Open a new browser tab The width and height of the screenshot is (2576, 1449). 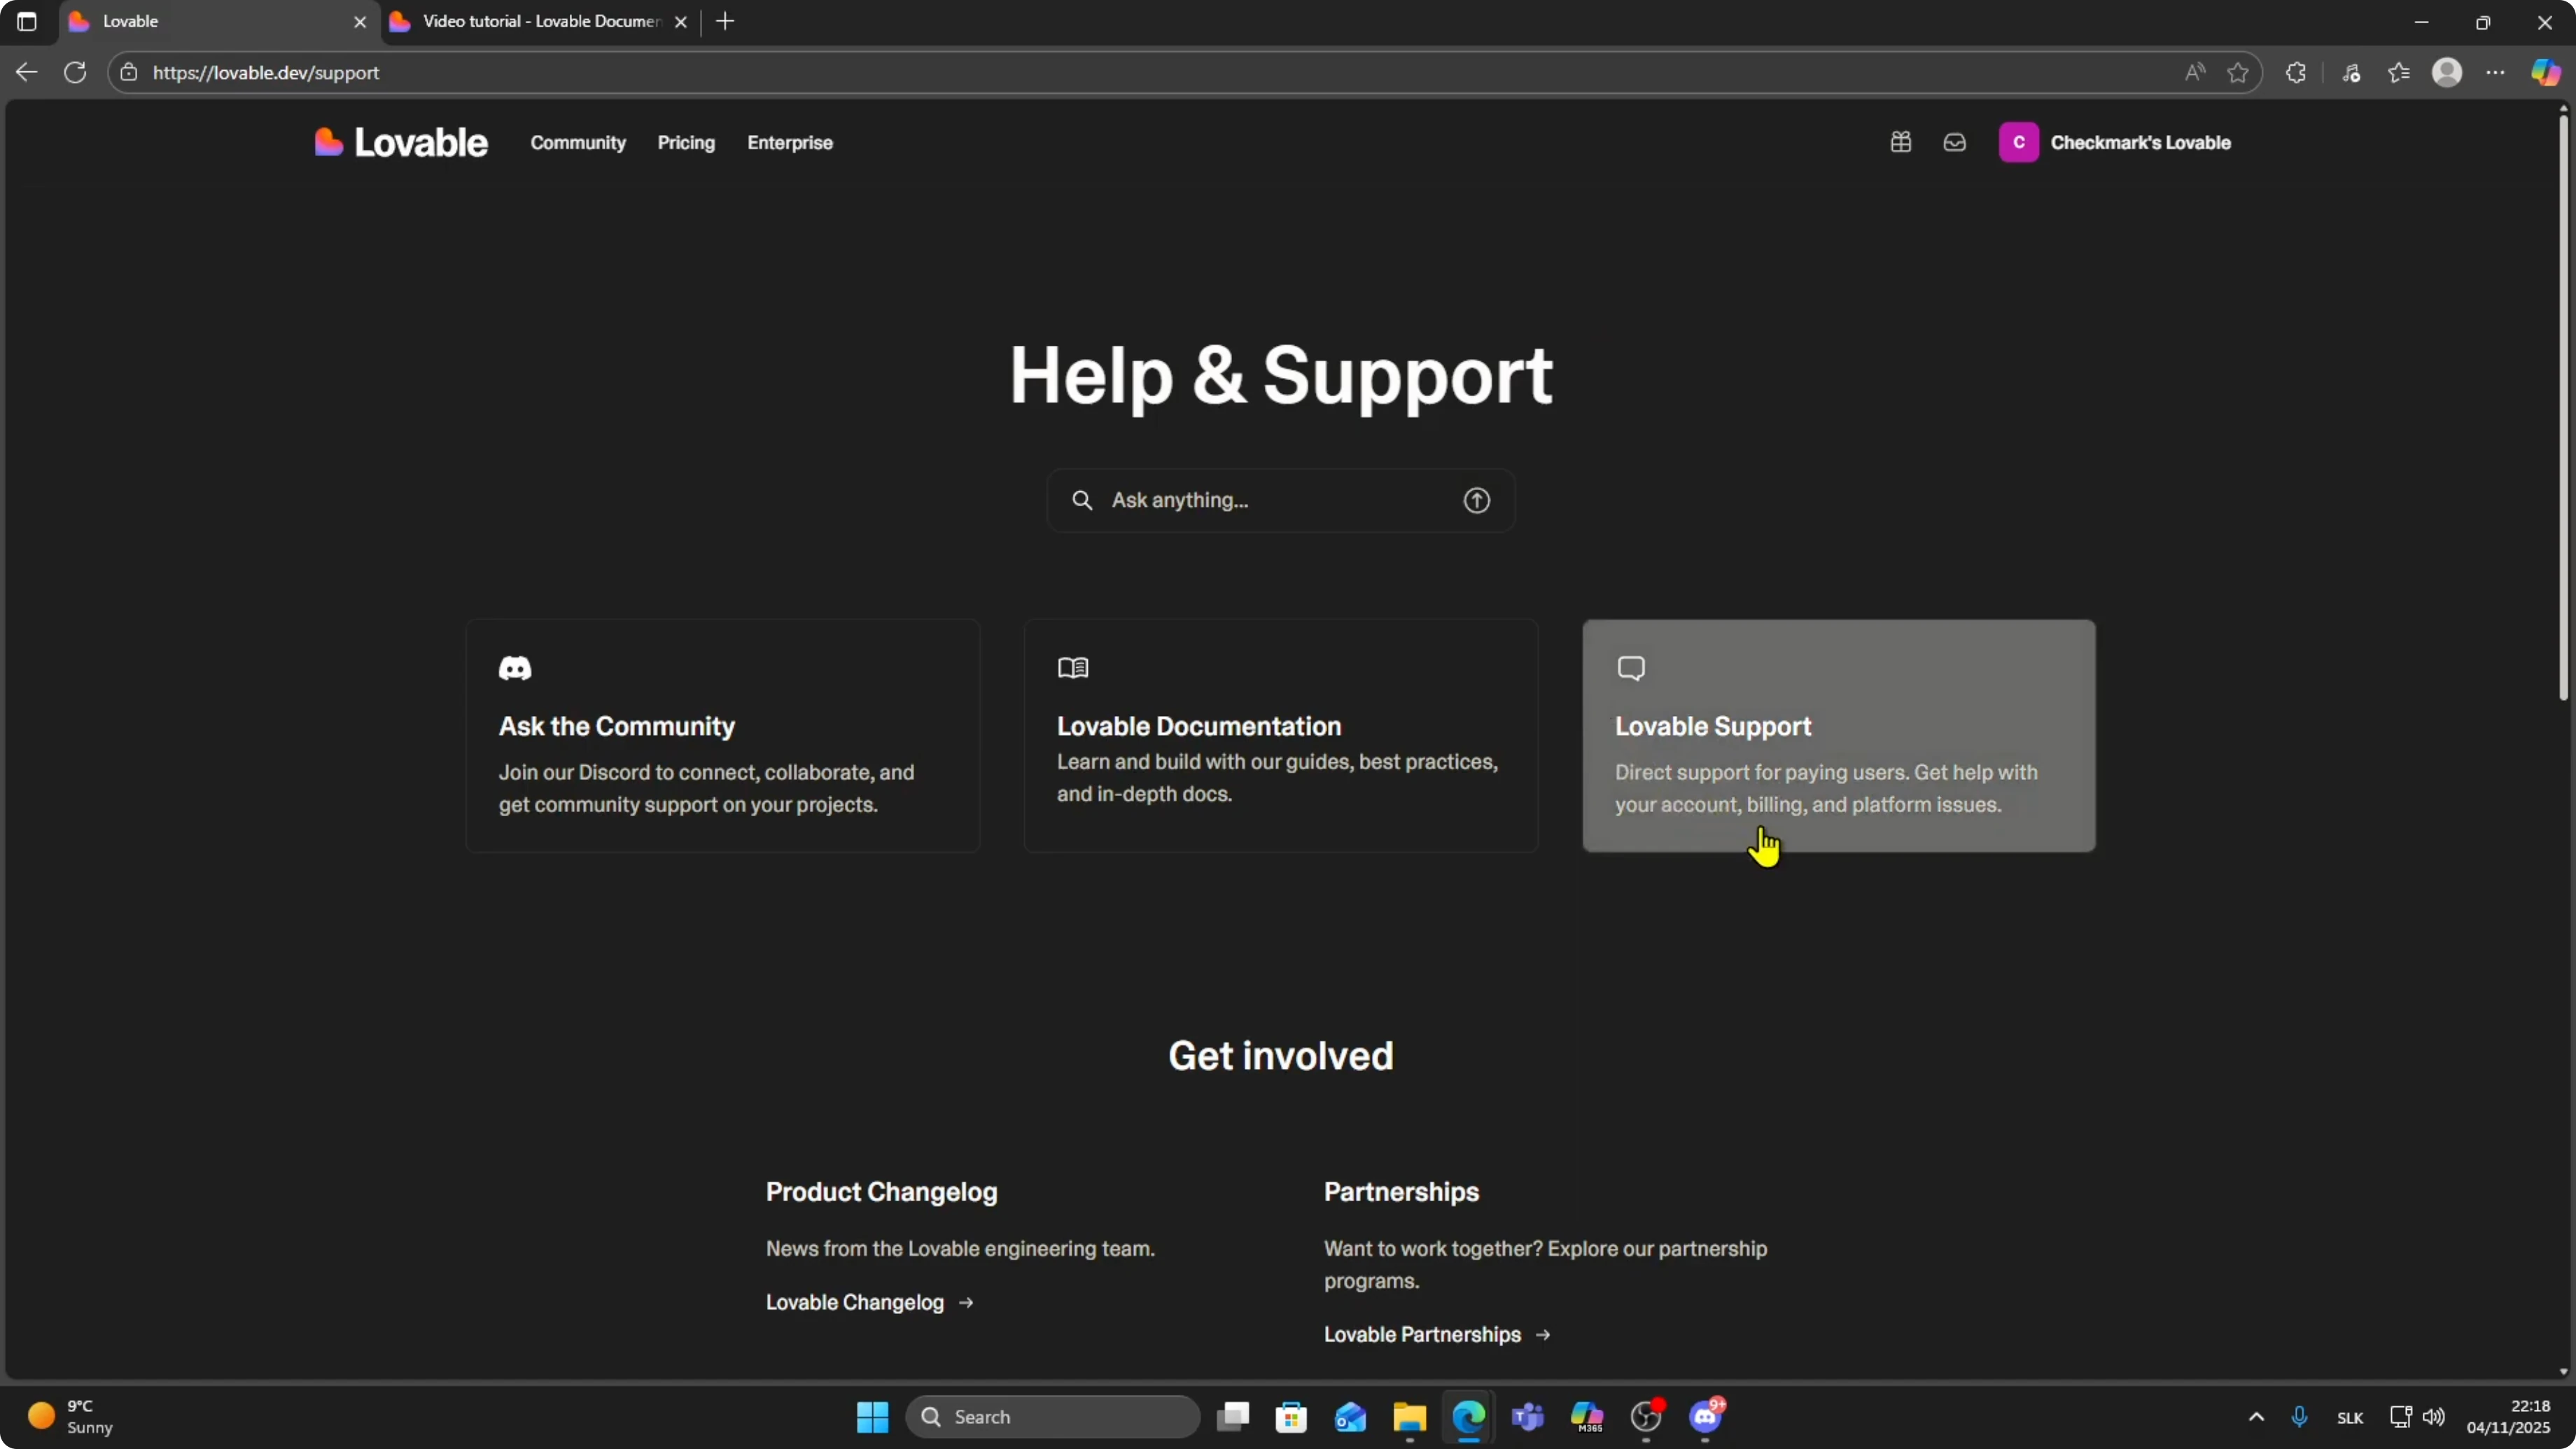point(725,21)
